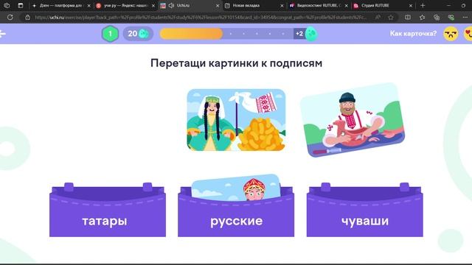Viewport: 472px width, 265px height.
Task: Click the heart-eyes rating emoji
Action: [468, 33]
